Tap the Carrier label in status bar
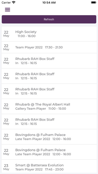Viewport: 98px width, 174px height. (x=6, y=2)
